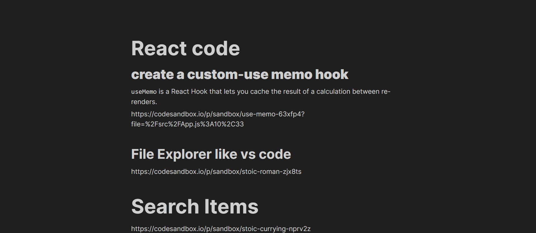The image size is (536, 233).
Task: Click the word "File" in the File Explorer heading
Action: [142, 154]
